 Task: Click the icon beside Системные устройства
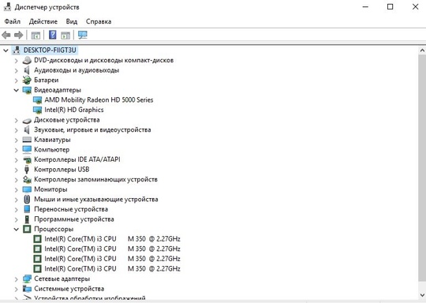pos(27,289)
